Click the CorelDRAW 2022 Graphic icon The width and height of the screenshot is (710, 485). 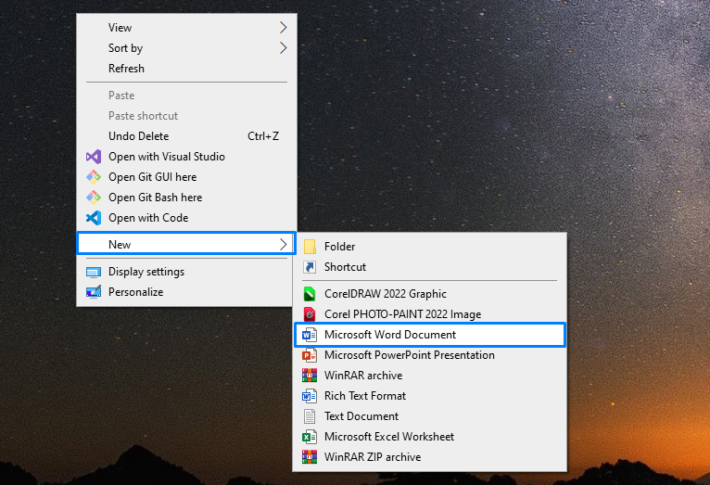pyautogui.click(x=310, y=294)
